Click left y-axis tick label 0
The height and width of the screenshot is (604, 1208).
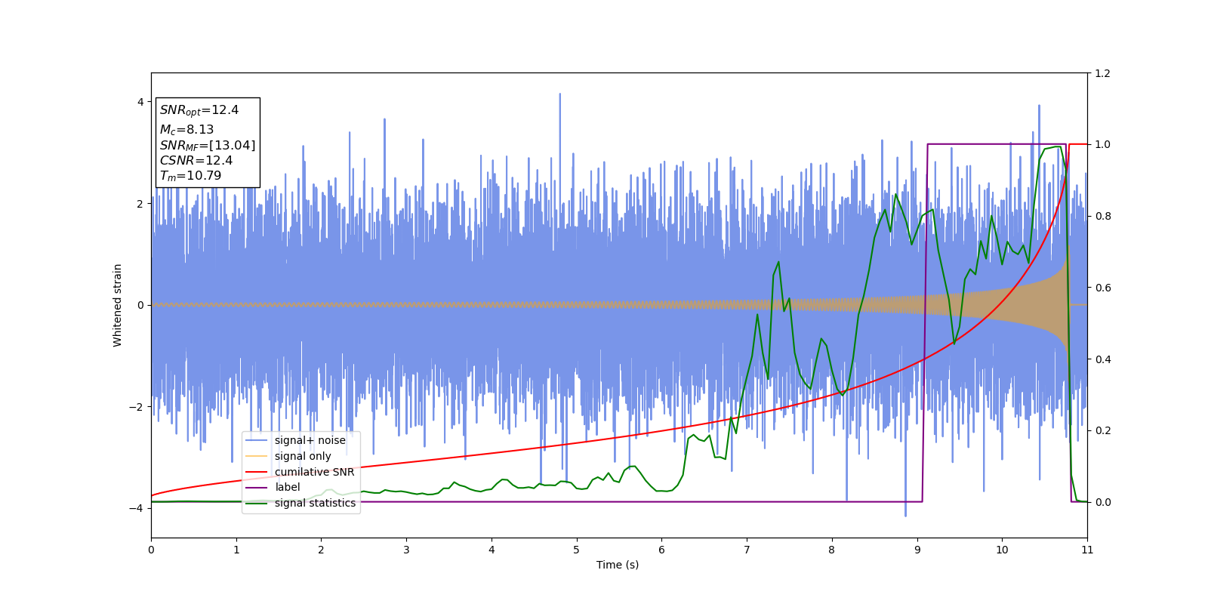click(140, 305)
